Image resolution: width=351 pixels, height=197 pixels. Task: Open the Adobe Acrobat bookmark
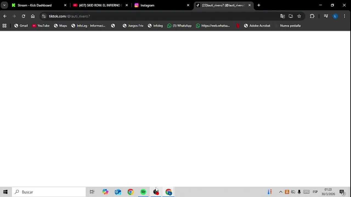pyautogui.click(x=257, y=26)
